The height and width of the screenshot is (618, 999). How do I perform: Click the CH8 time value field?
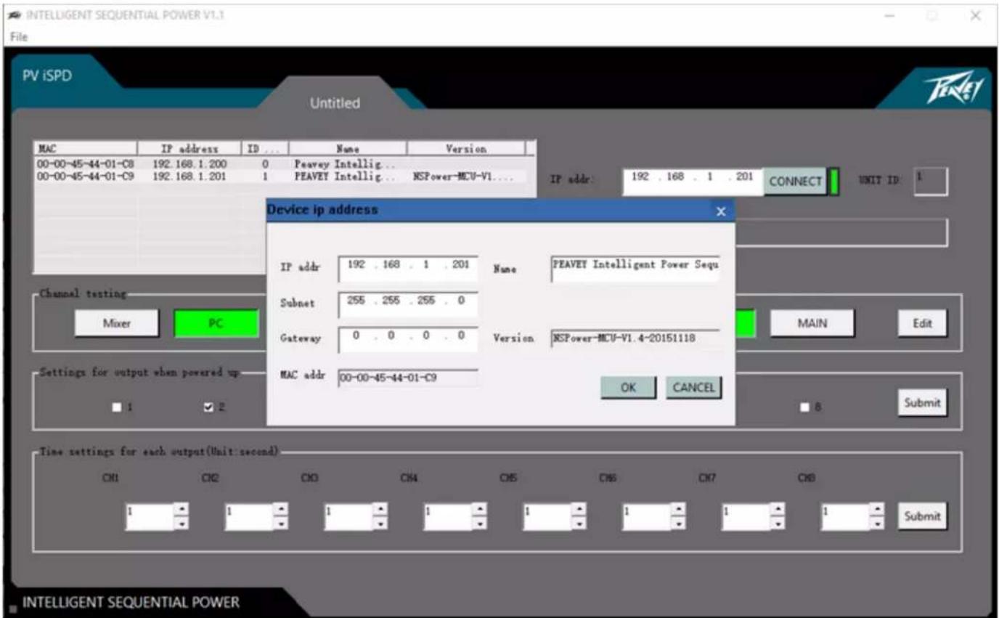coord(846,516)
